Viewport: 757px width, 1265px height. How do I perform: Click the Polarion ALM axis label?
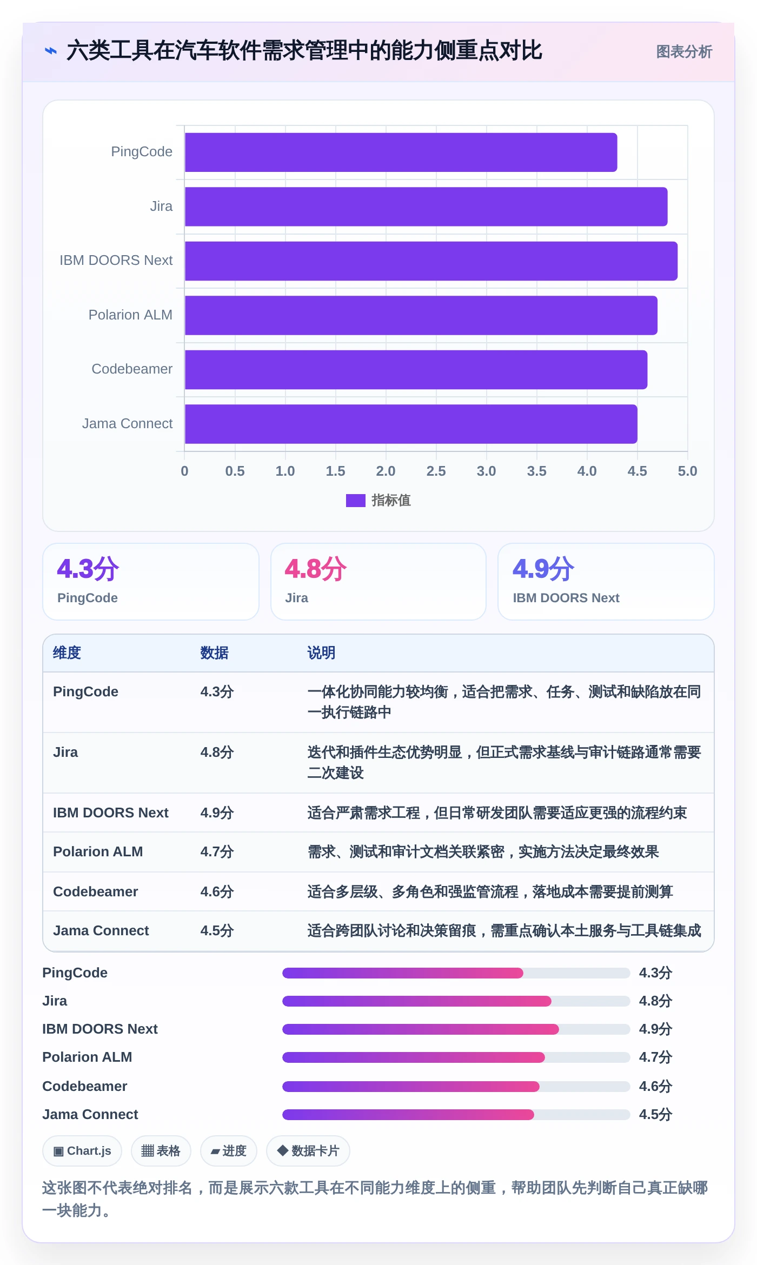[130, 315]
